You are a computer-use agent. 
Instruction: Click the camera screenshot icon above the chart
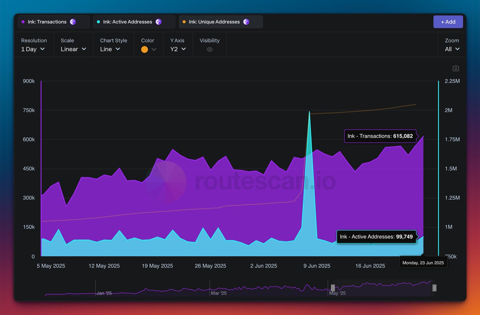click(x=456, y=68)
